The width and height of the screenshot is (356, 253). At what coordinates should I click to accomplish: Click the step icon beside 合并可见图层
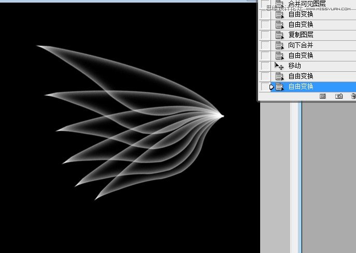[279, 4]
